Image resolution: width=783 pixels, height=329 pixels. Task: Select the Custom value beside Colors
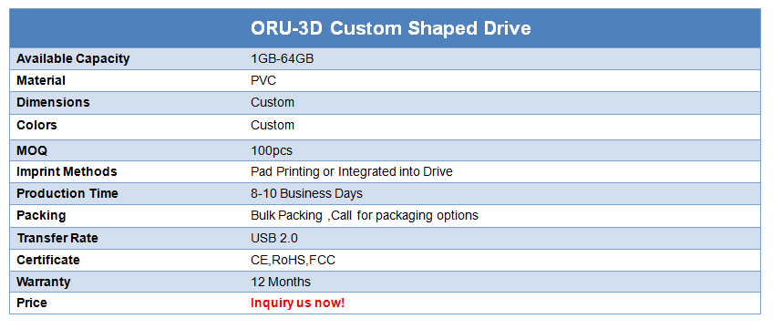pyautogui.click(x=273, y=125)
